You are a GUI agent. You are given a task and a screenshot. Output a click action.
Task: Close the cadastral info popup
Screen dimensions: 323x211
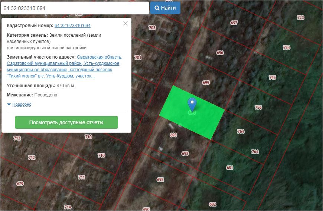coord(125,23)
